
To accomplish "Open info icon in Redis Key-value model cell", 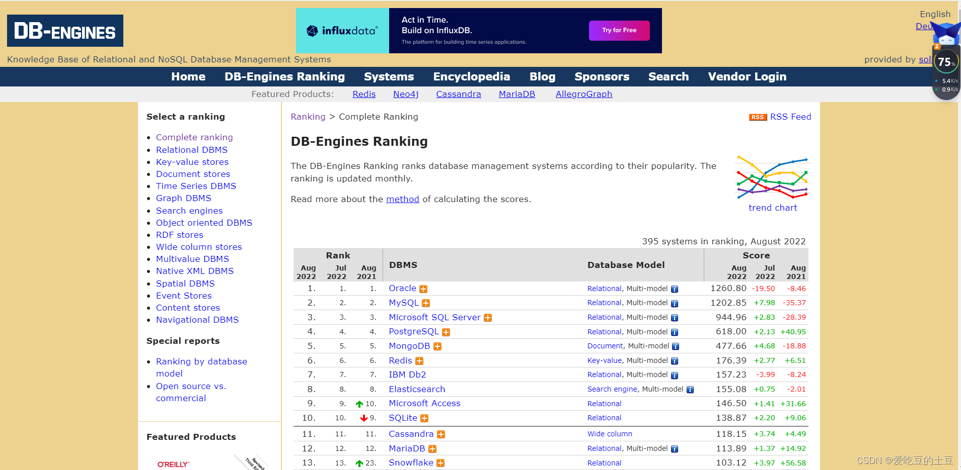I will click(x=675, y=361).
